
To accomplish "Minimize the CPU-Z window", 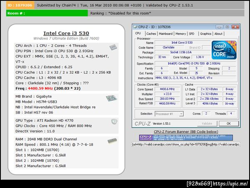I will pos(219,27).
